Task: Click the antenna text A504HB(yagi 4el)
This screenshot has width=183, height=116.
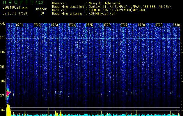Action: (x=103, y=14)
